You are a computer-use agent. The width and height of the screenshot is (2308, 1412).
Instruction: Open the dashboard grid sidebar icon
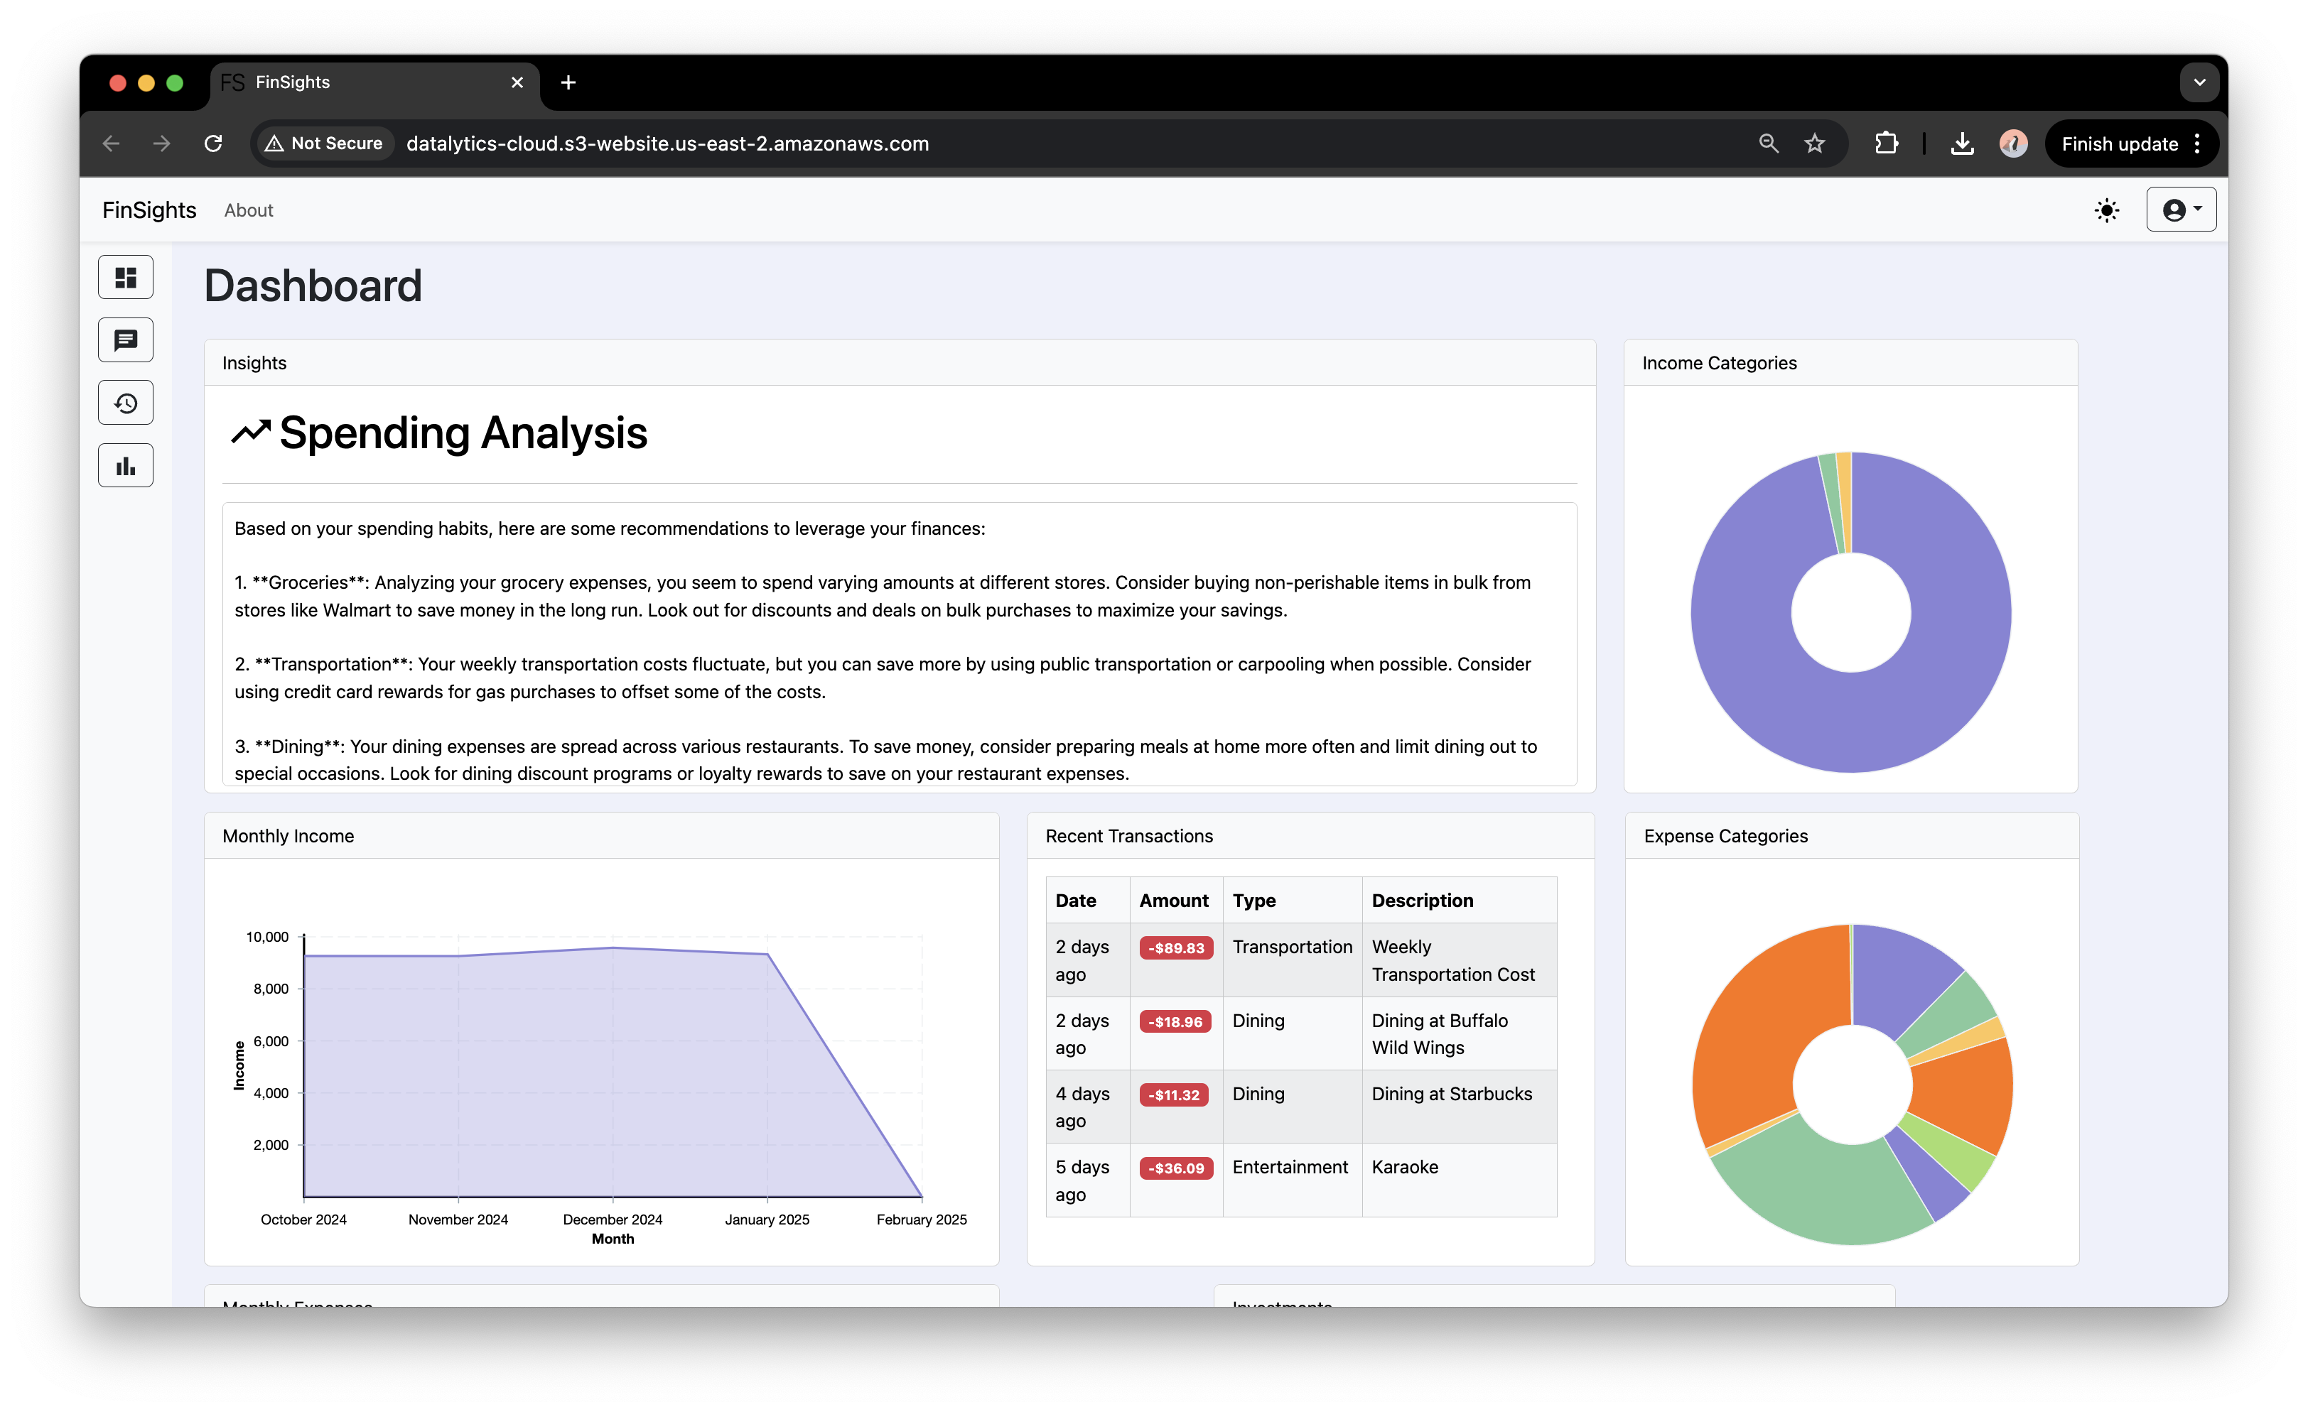point(126,277)
